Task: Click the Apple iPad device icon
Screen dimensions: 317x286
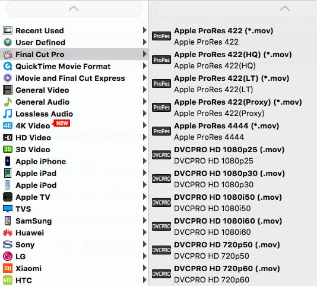Action: pos(8,173)
